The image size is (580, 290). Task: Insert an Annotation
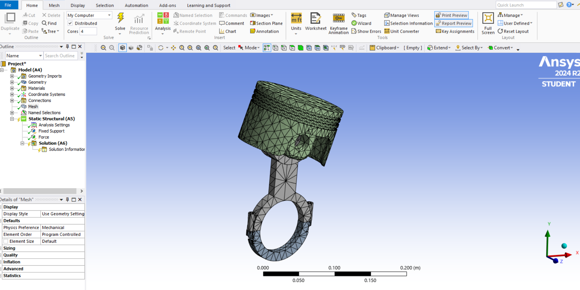(x=264, y=31)
